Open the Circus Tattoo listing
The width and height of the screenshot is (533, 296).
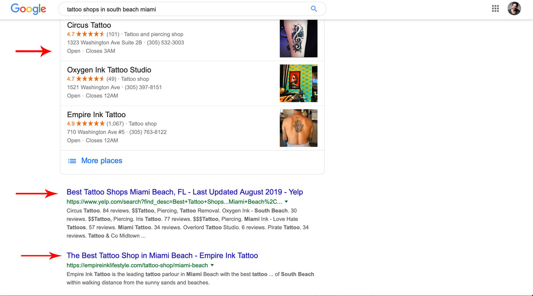click(x=89, y=25)
